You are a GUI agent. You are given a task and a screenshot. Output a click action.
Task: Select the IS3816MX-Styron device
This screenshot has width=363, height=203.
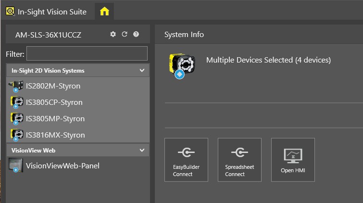pos(78,135)
